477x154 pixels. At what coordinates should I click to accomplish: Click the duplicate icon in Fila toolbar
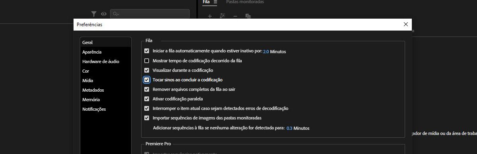[x=248, y=16]
